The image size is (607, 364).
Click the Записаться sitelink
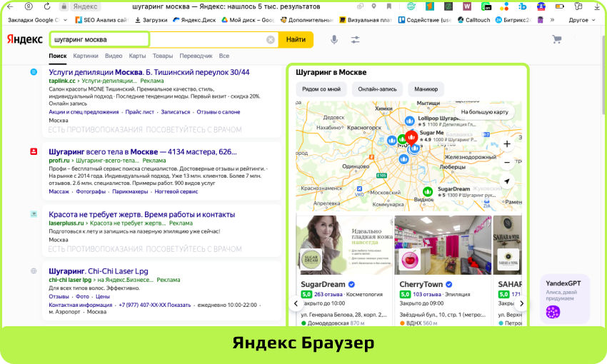coord(176,112)
